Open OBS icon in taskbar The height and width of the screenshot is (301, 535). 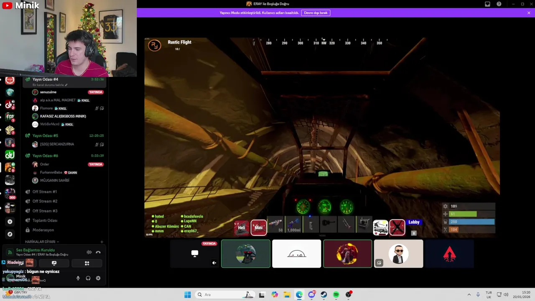point(349,295)
